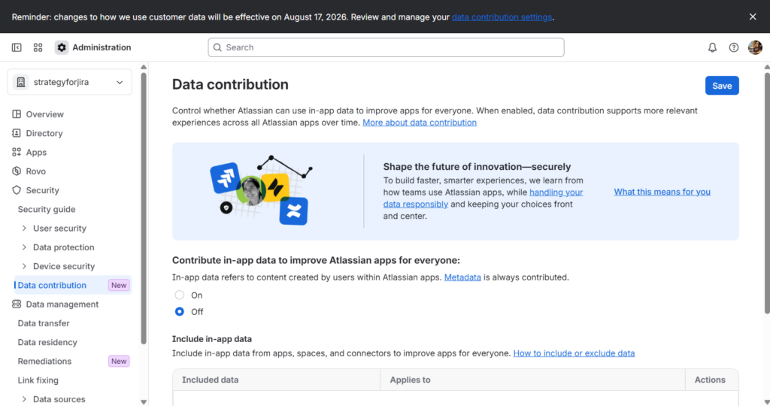Go to Apps in the sidebar
Viewport: 770px width, 406px height.
(x=36, y=152)
